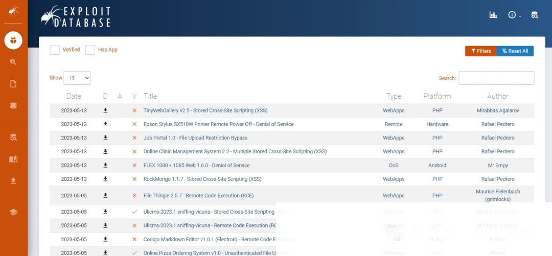The image size is (552, 256).
Task: Open Online Clinic Management System 2.2 link
Action: [235, 152]
